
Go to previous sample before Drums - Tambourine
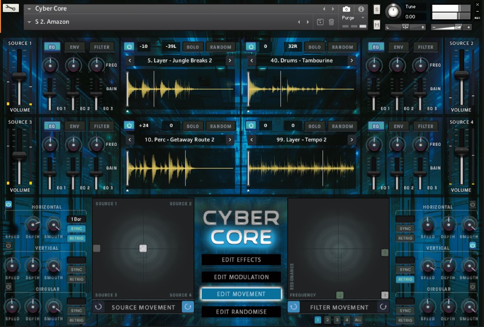point(252,61)
